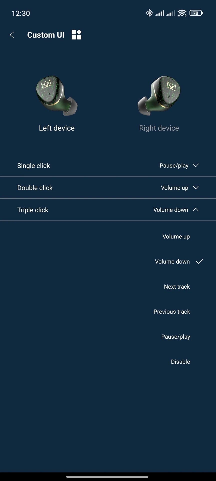
Task: Expand the Single click Pause/play dropdown
Action: pyautogui.click(x=179, y=166)
